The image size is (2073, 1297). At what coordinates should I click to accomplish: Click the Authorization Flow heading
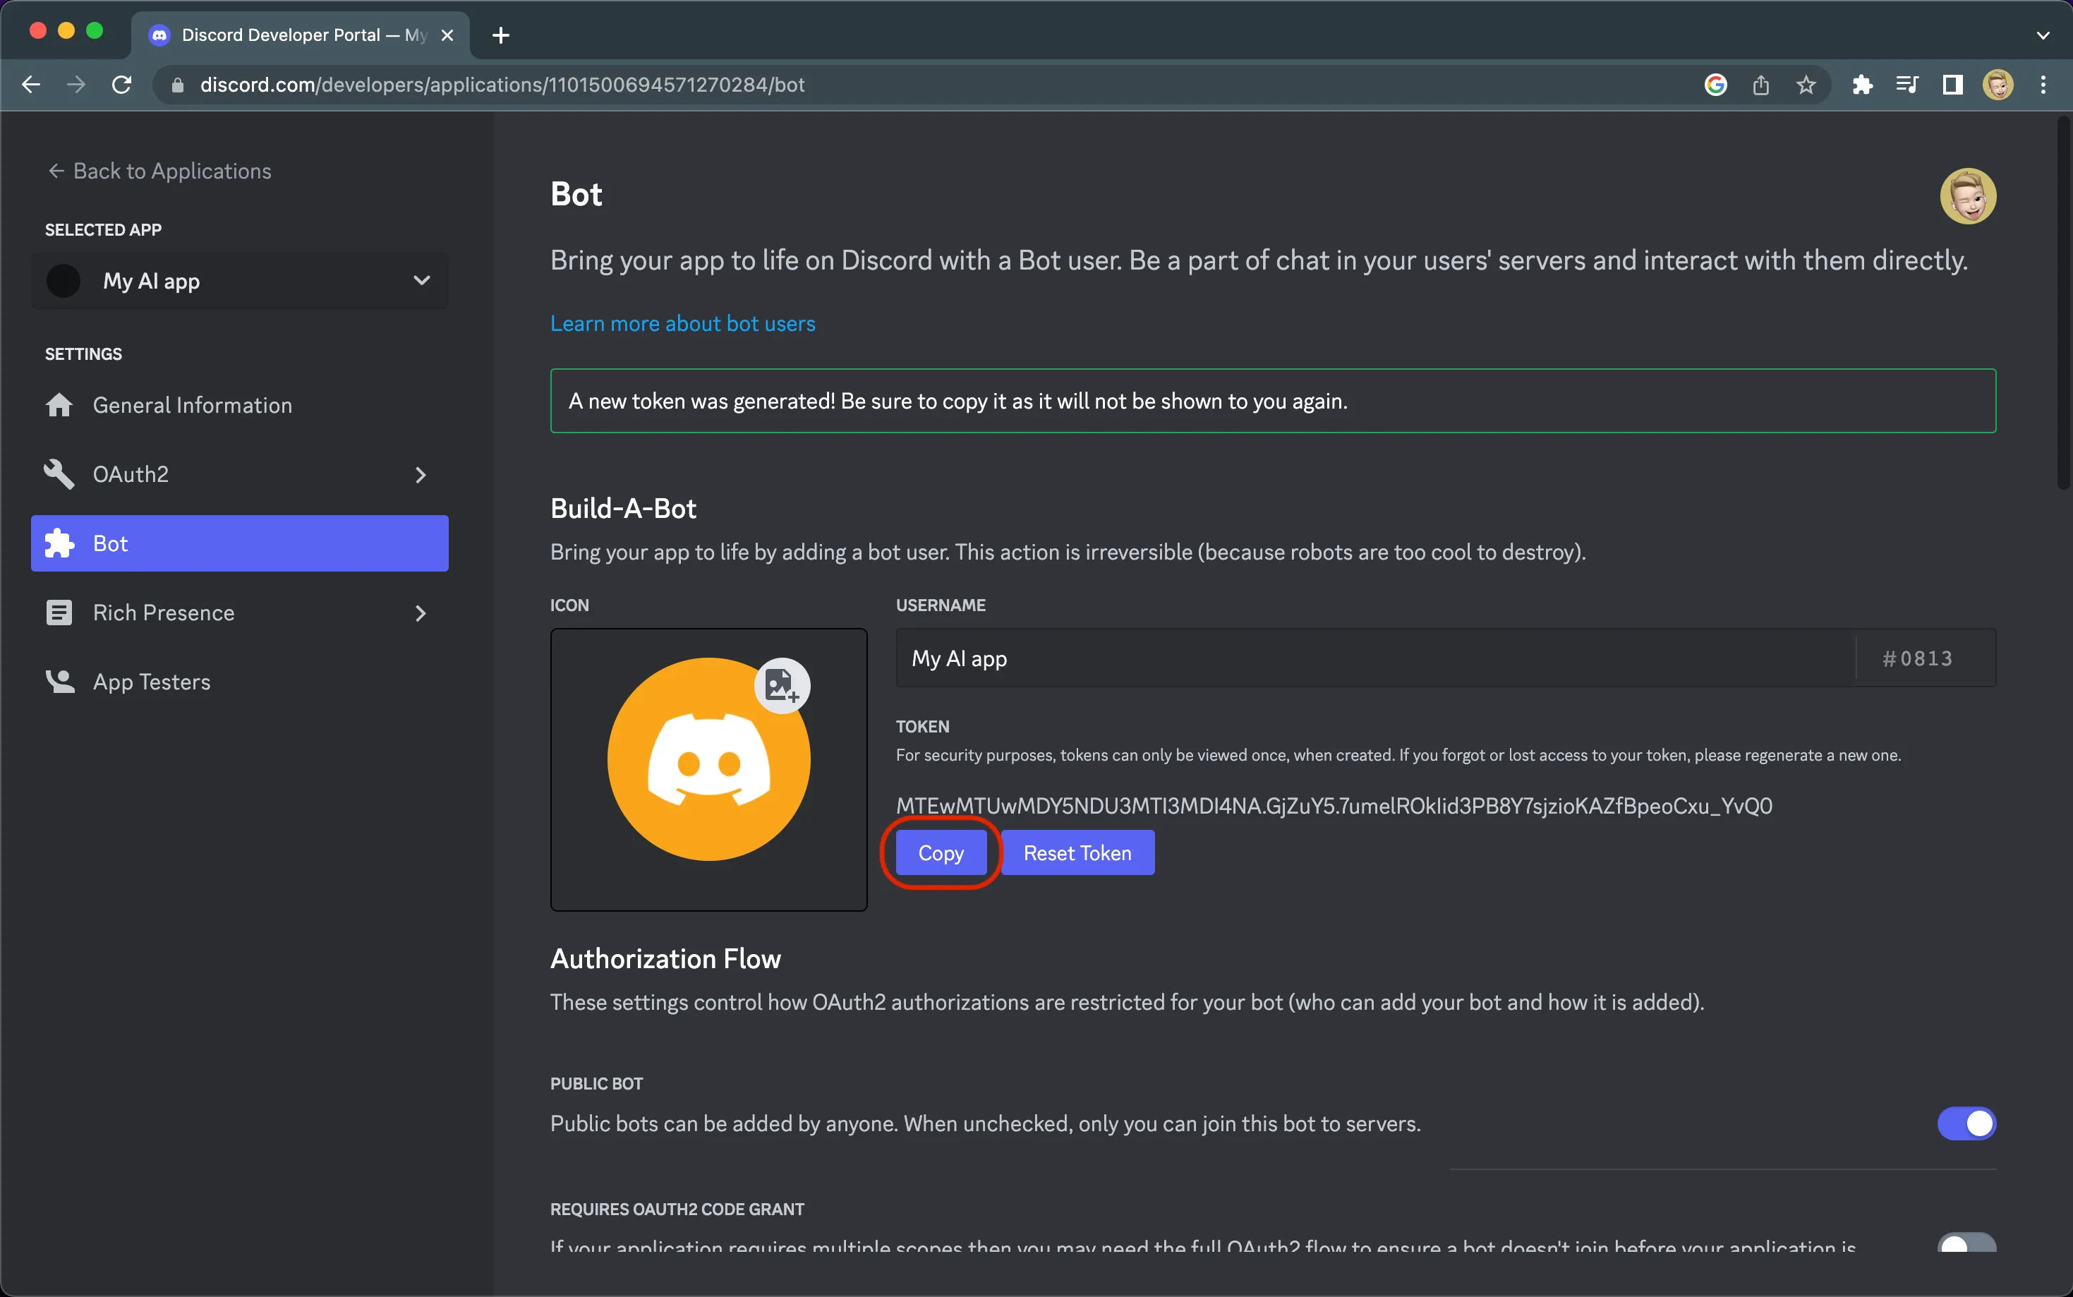click(x=665, y=958)
